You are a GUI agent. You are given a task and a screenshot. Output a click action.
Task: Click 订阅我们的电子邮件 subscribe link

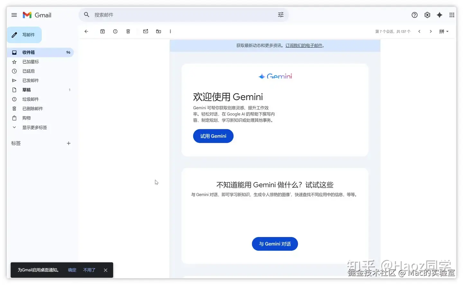pos(304,46)
